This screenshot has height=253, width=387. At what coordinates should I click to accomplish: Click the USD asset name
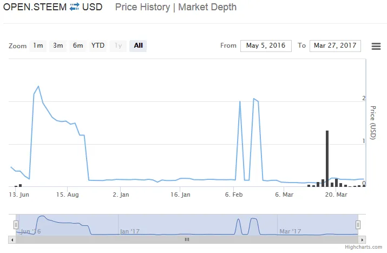93,7
